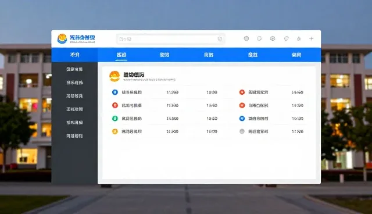Click the red icon in the left list column
Viewport: 372px width, 214px height.
click(x=115, y=105)
